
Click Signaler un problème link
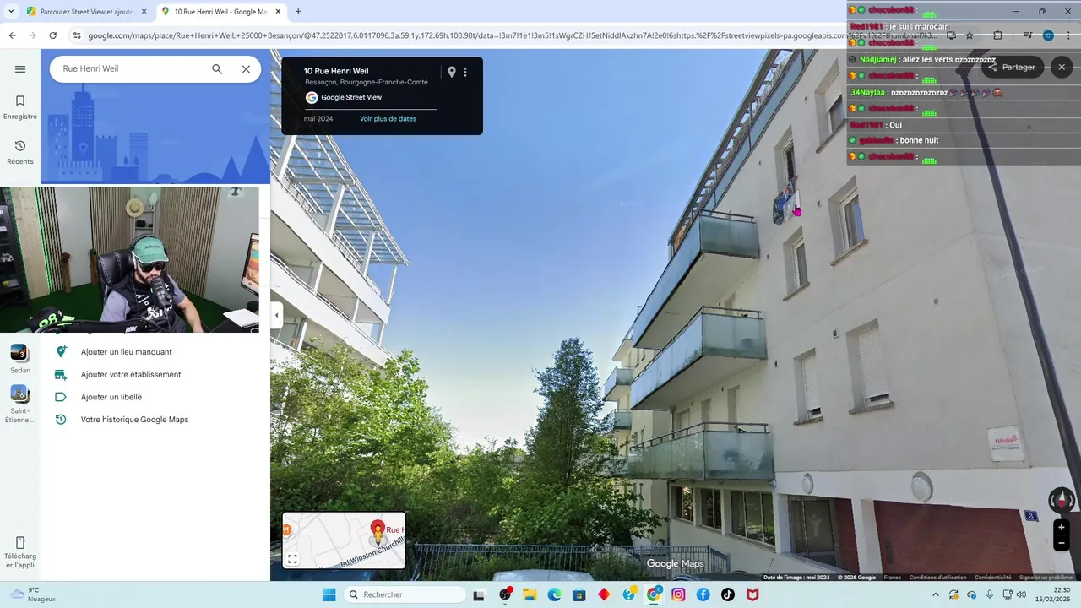pyautogui.click(x=1046, y=578)
